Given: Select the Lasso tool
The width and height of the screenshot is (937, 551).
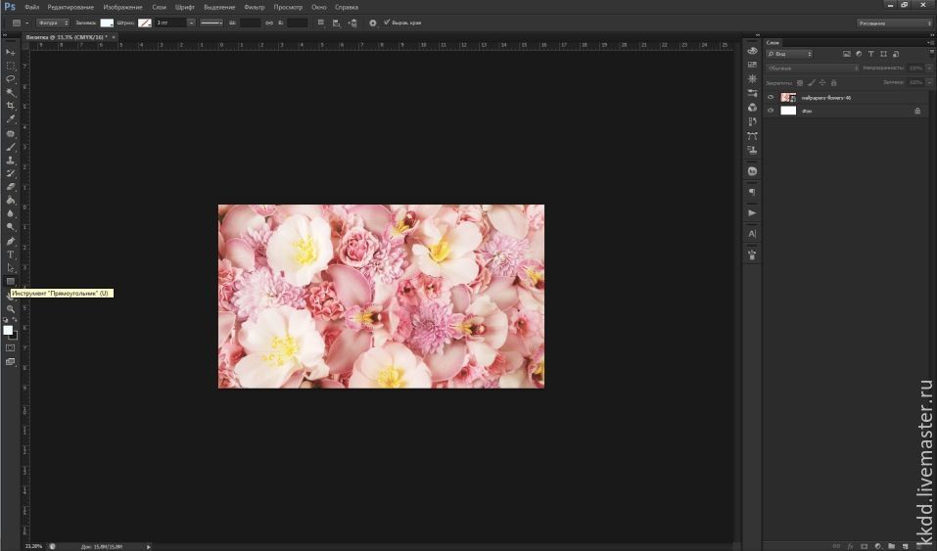Looking at the screenshot, I should (x=11, y=79).
